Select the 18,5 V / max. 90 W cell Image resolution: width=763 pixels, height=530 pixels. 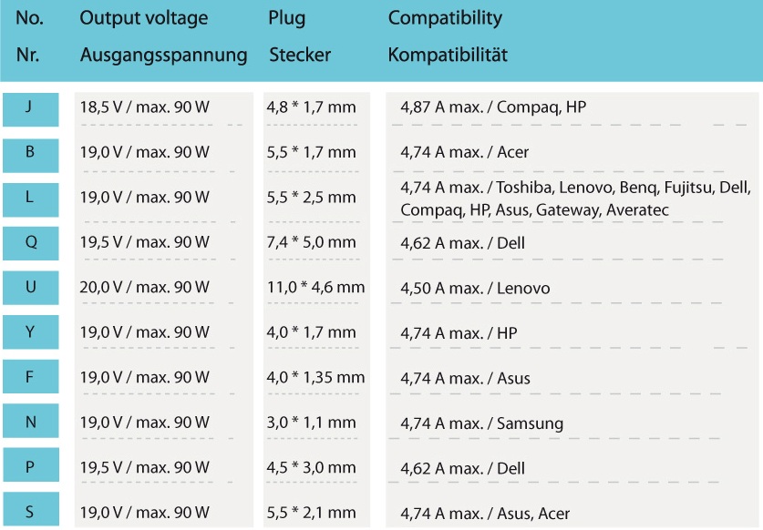click(145, 107)
